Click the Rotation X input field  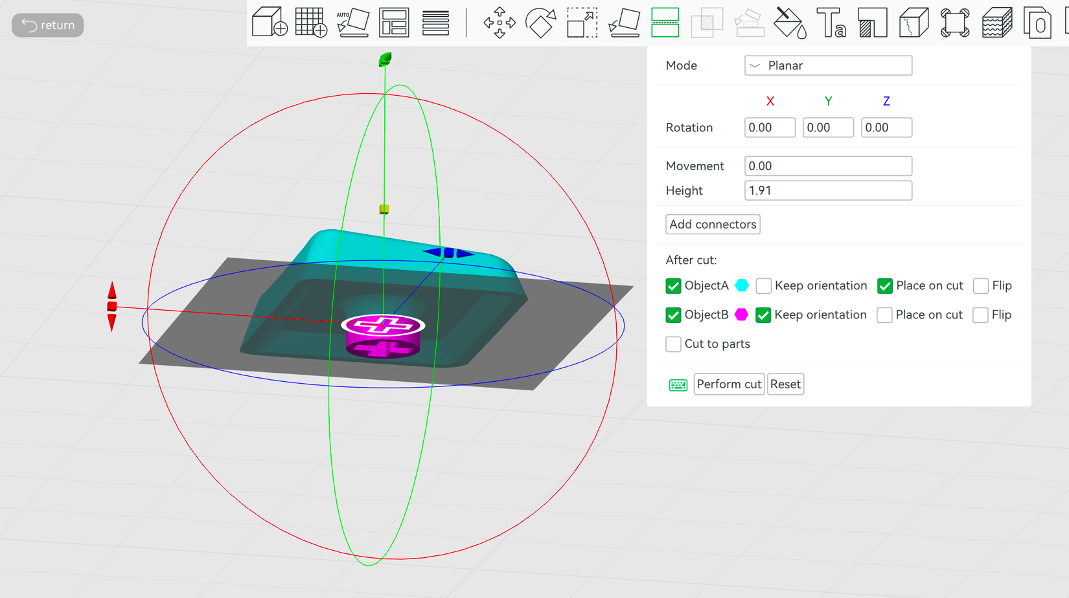point(770,127)
